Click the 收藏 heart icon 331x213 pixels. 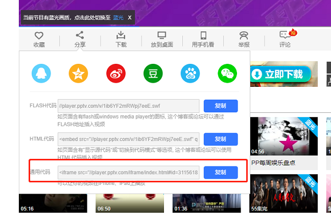39,35
